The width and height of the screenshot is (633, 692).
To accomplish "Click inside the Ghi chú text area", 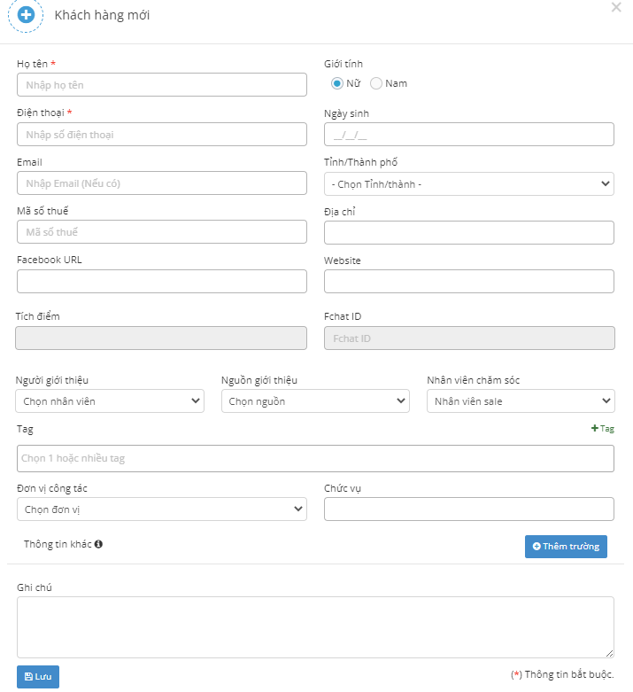I will (315, 626).
